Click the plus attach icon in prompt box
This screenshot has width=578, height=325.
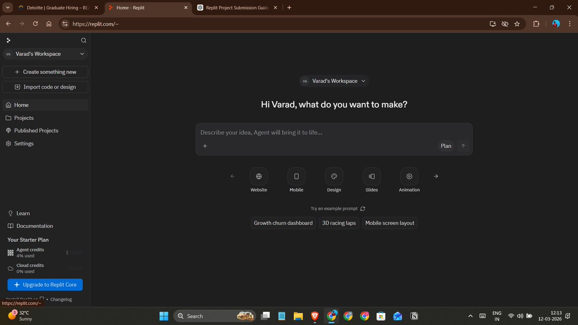tap(205, 146)
